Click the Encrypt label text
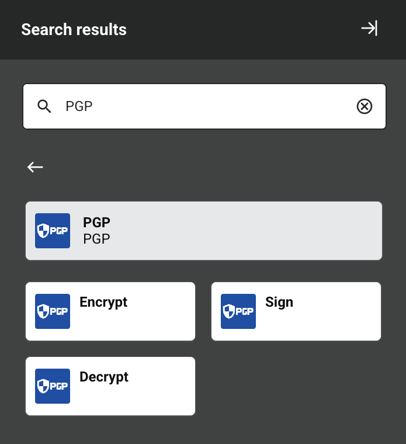The image size is (406, 444). tap(103, 302)
